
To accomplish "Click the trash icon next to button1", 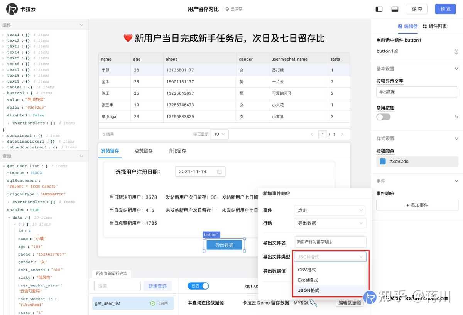I will (x=456, y=51).
